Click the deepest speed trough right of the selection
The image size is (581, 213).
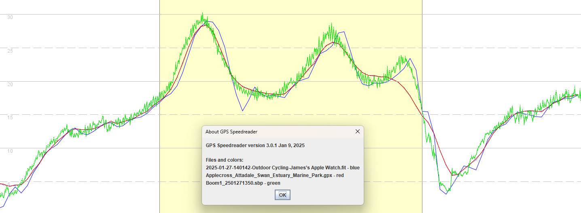pyautogui.click(x=446, y=192)
